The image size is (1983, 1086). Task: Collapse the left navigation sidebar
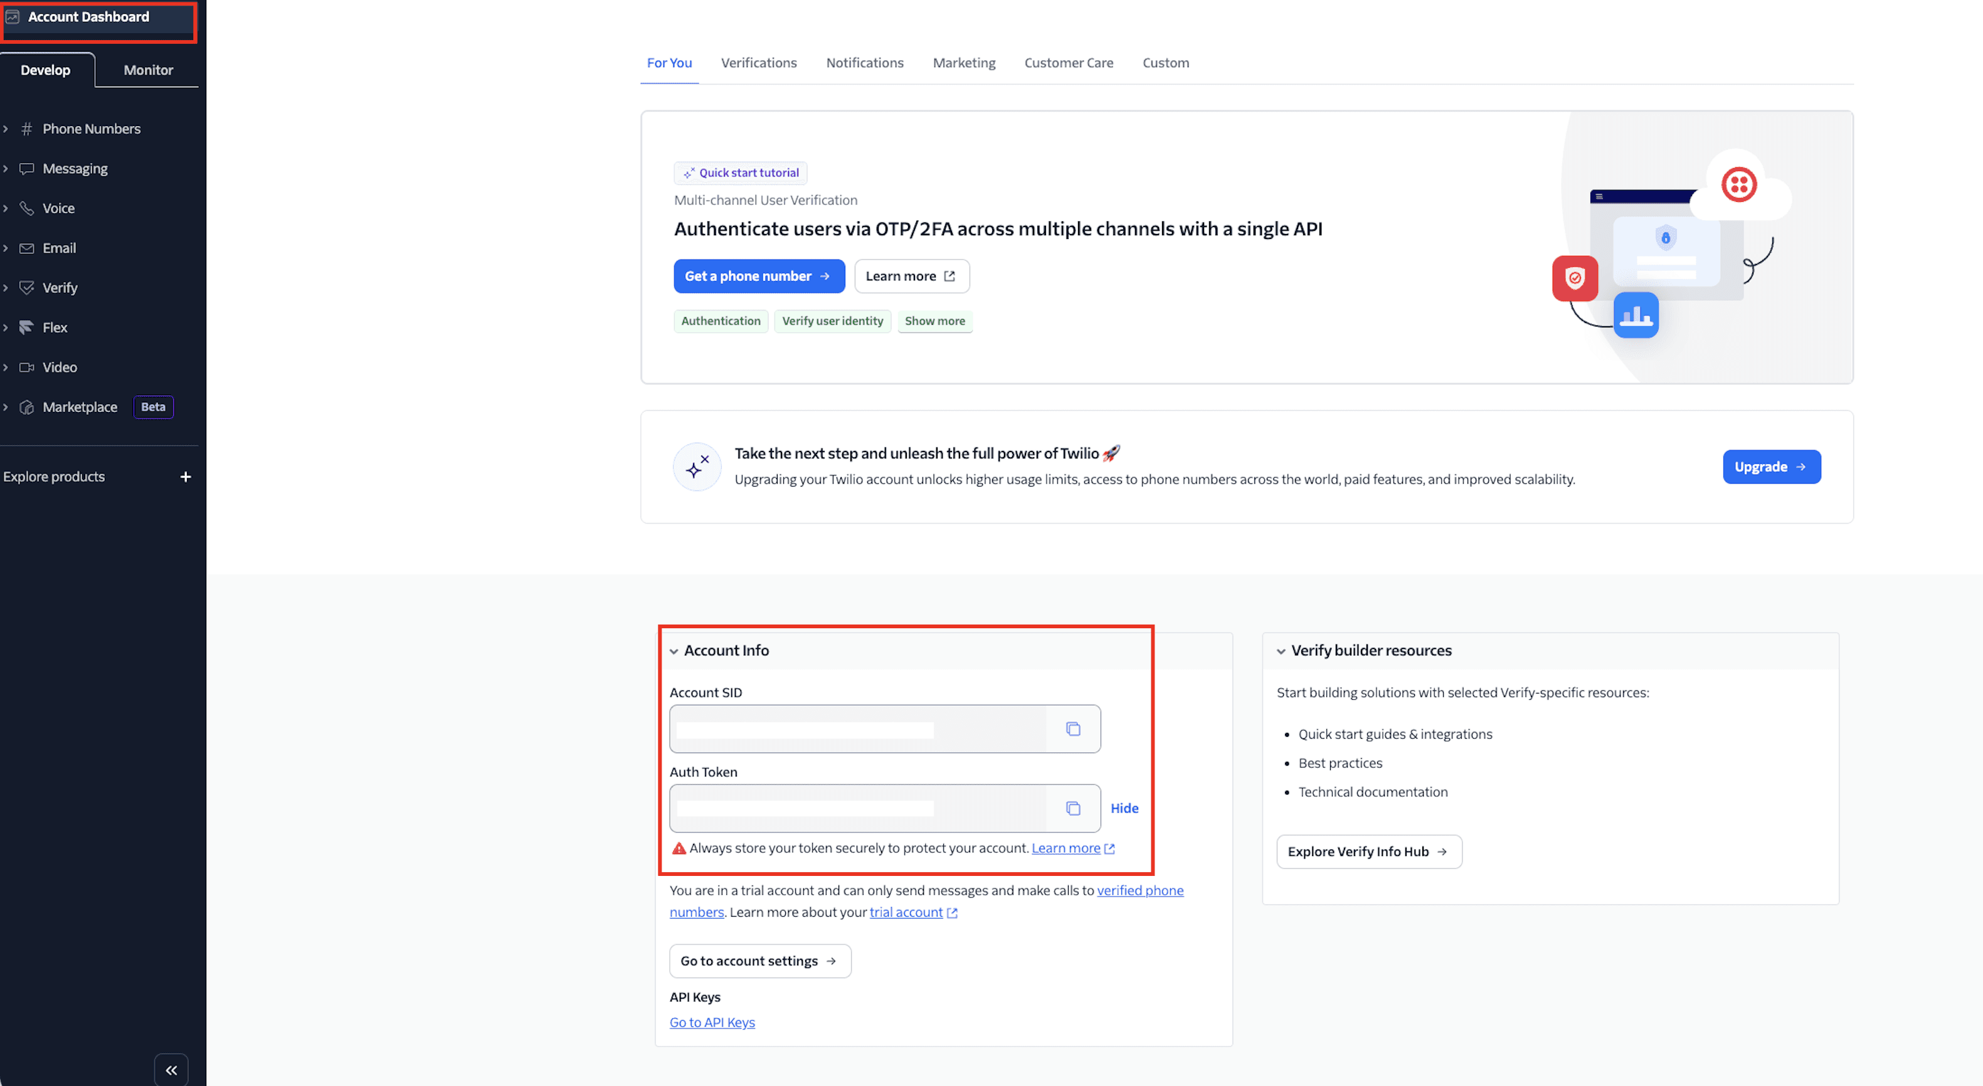tap(171, 1069)
